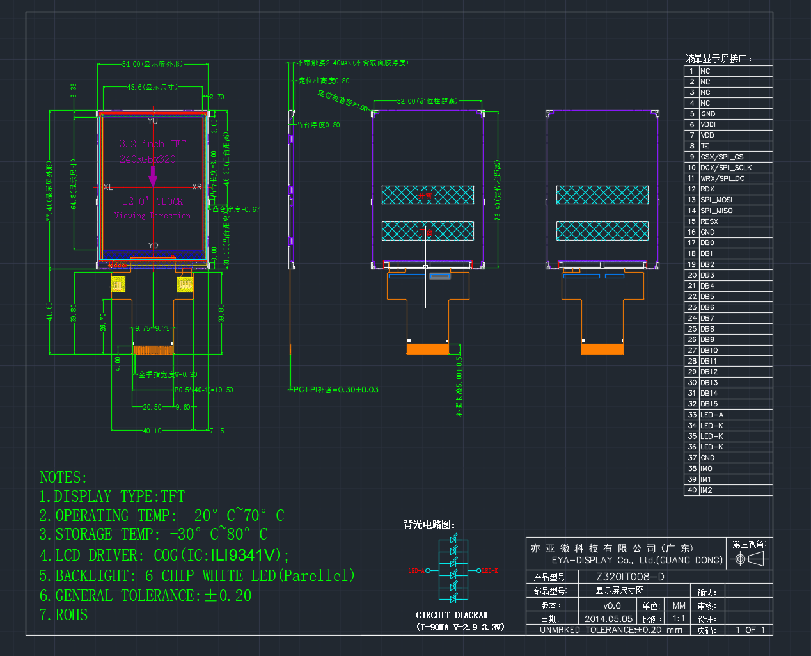Click the 'STORAGE TEMP' note line
This screenshot has height=656, width=811.
154,534
